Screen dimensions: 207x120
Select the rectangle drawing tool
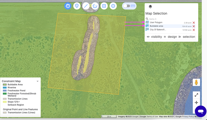[x=104, y=6]
